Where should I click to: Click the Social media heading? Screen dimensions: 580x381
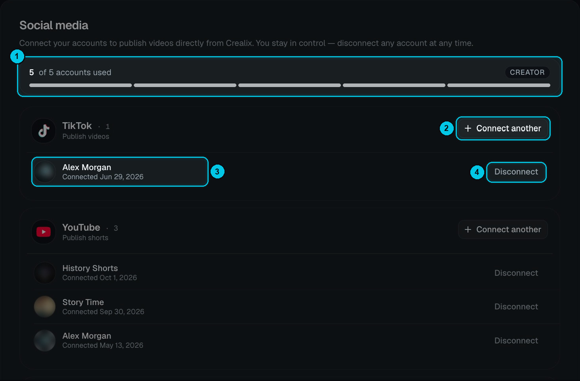[54, 25]
